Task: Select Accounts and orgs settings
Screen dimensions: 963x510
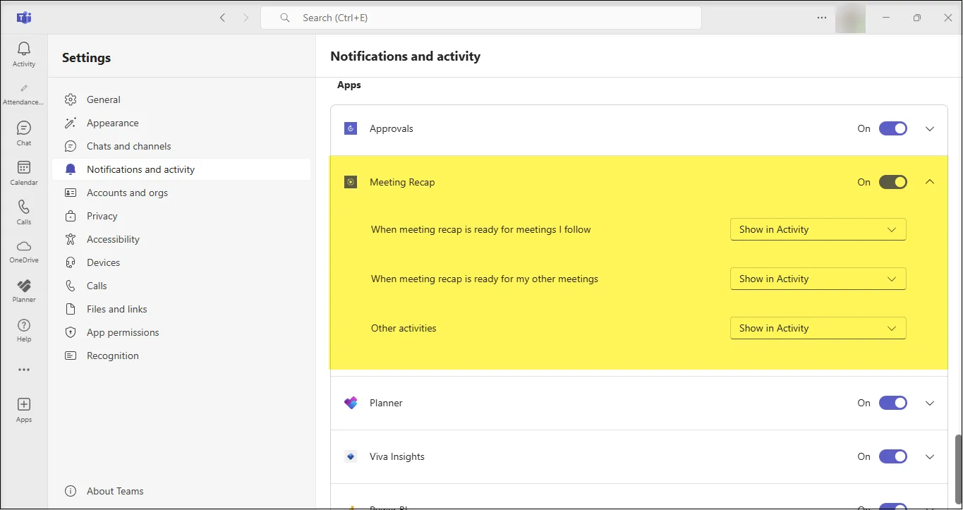Action: pos(181,193)
